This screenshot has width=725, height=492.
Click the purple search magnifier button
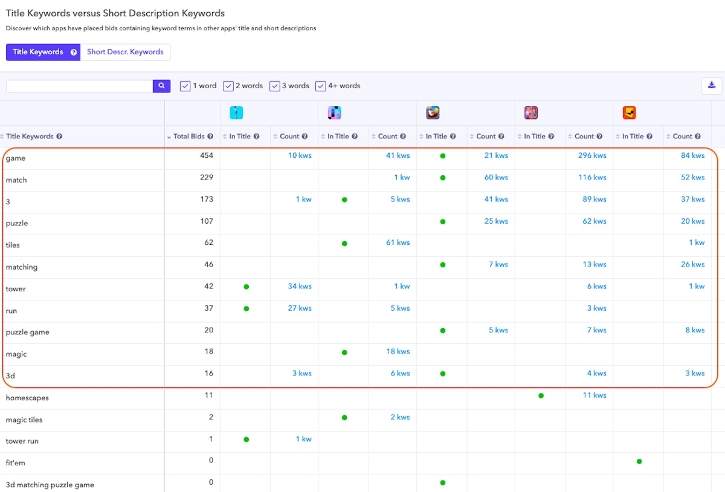[x=161, y=86]
